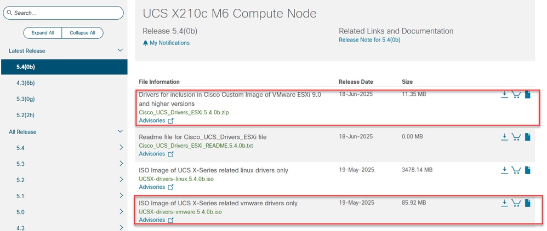Click the Collapse All button
The image size is (547, 231).
tap(82, 33)
